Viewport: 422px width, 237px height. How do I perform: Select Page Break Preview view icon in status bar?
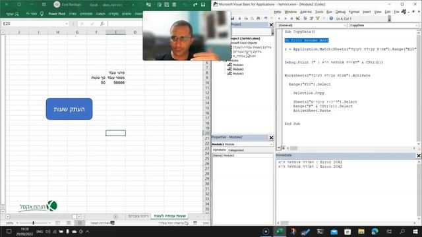57,223
